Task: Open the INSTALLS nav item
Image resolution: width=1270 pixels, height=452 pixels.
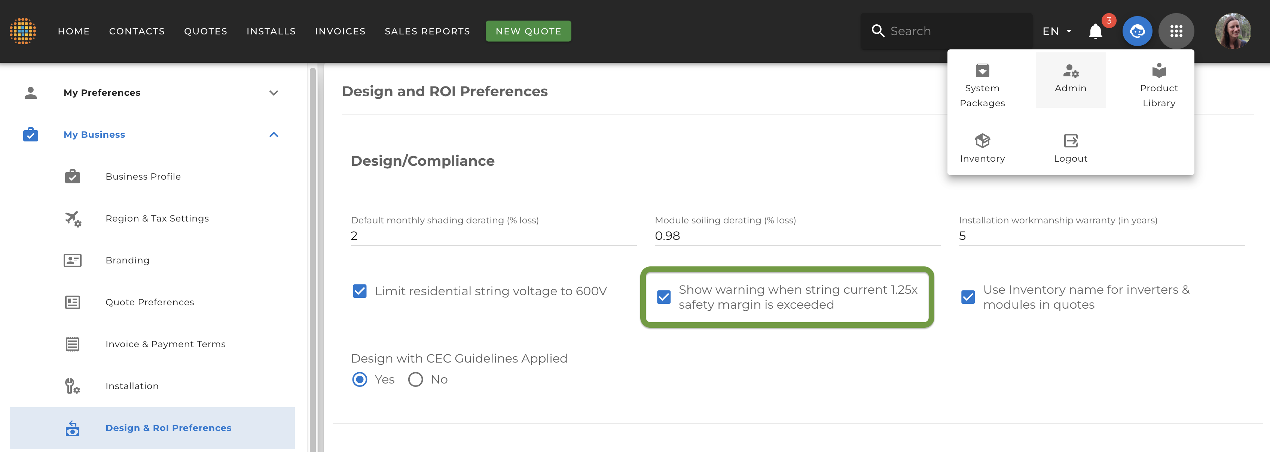Action: (x=271, y=31)
